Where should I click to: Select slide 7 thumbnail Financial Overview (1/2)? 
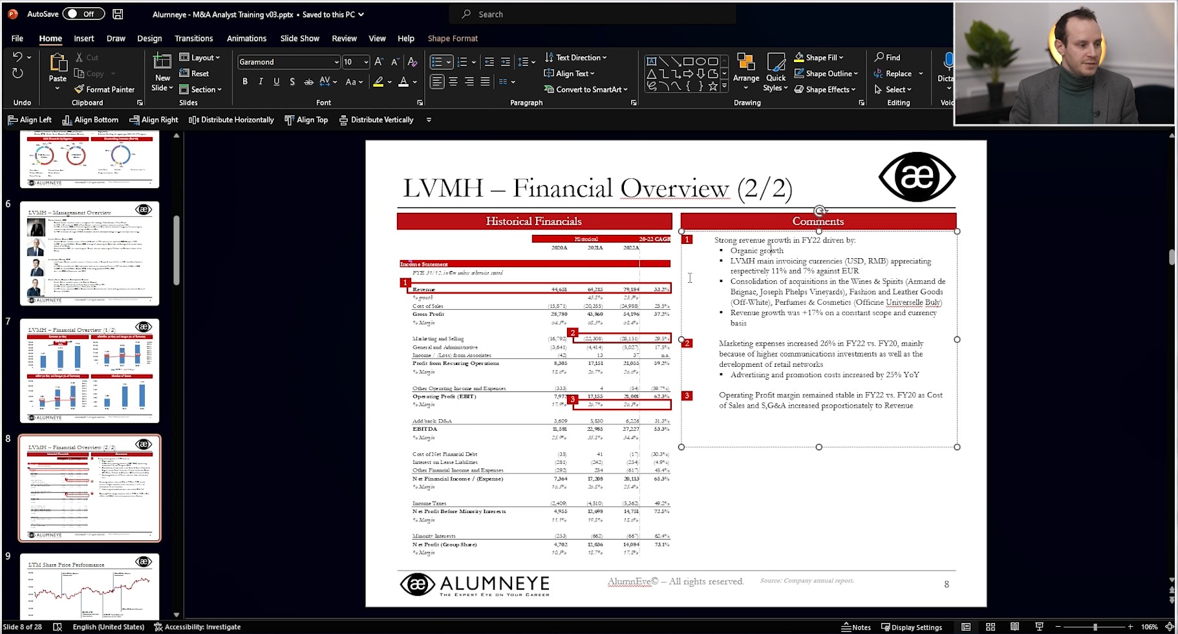90,370
